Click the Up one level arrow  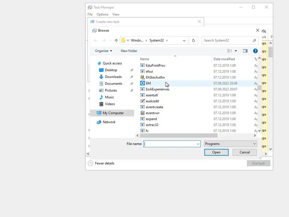click(x=116, y=41)
